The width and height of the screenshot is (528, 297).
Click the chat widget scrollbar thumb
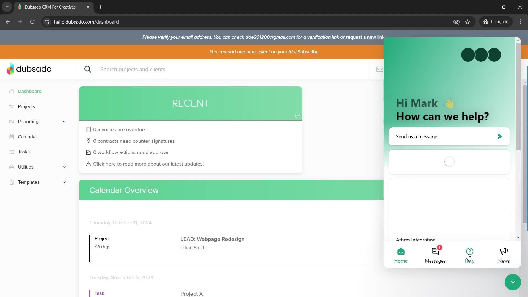518,96
